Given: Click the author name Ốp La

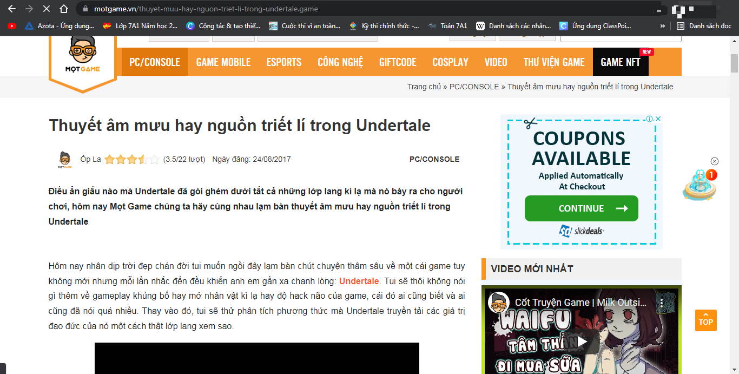Looking at the screenshot, I should 90,159.
